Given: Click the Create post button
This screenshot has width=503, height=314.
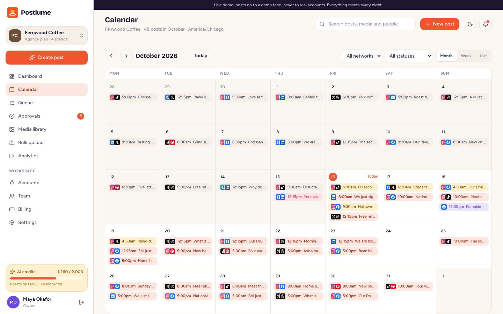Looking at the screenshot, I should click(46, 58).
